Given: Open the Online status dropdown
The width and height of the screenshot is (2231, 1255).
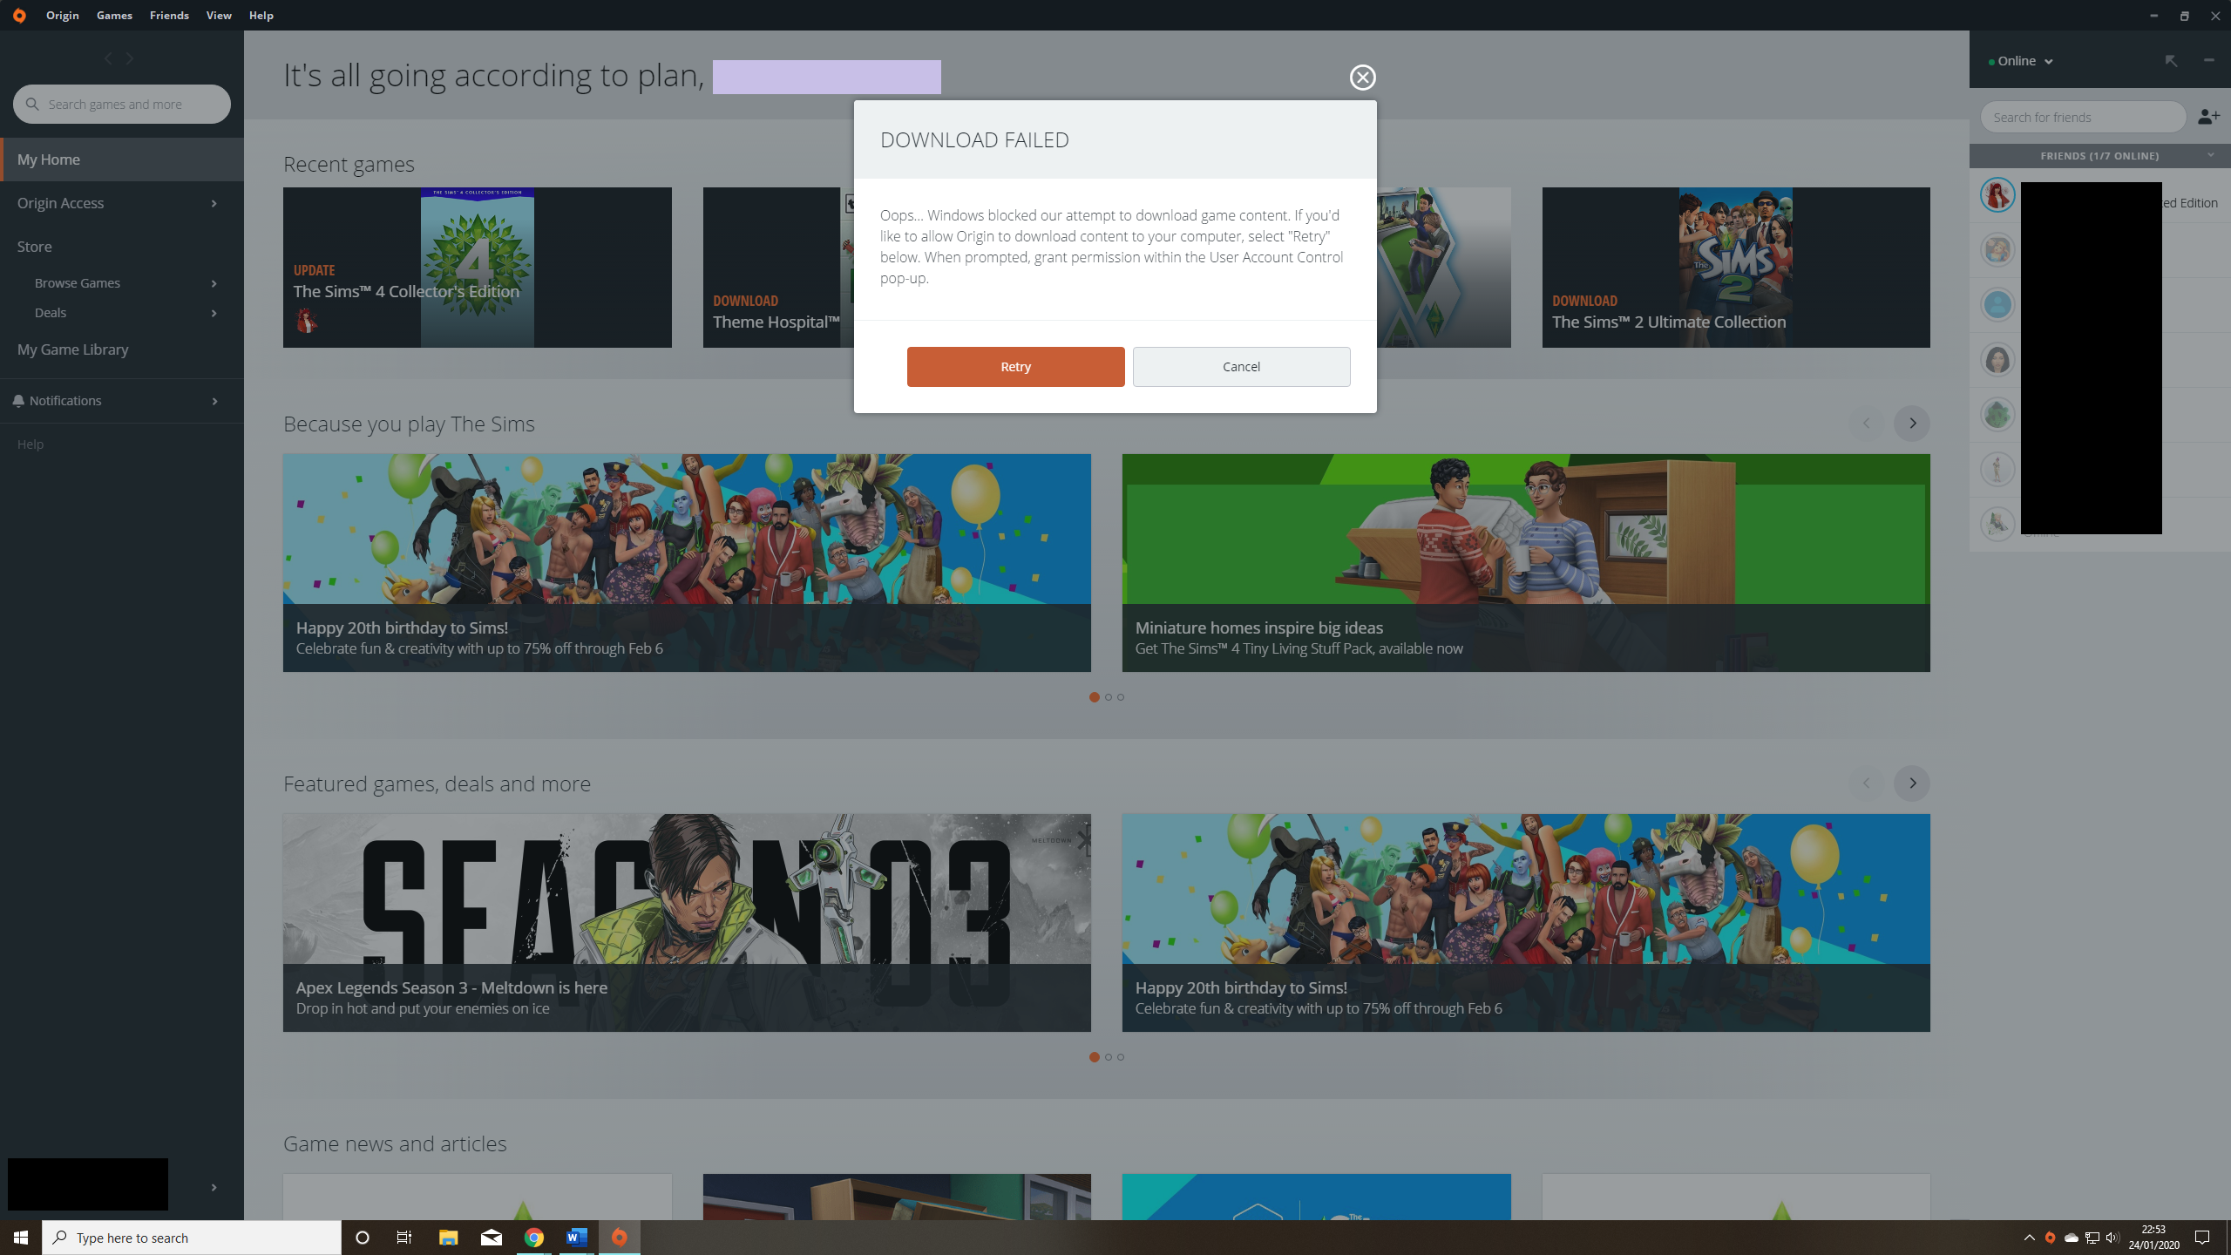Looking at the screenshot, I should pyautogui.click(x=2022, y=61).
